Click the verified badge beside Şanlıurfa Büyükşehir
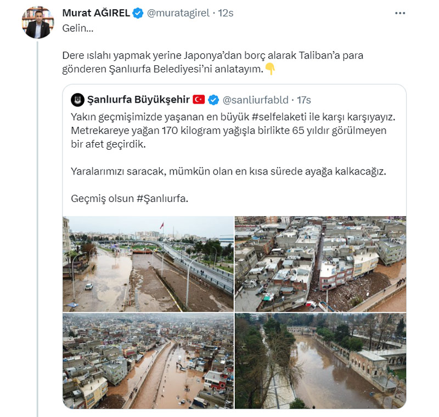Screen dimensions: 439x417 213,100
